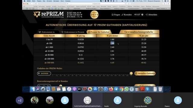The image size is (193, 108).
Task: Switch to Einkommen in Prozent tab
Action: 73,32
